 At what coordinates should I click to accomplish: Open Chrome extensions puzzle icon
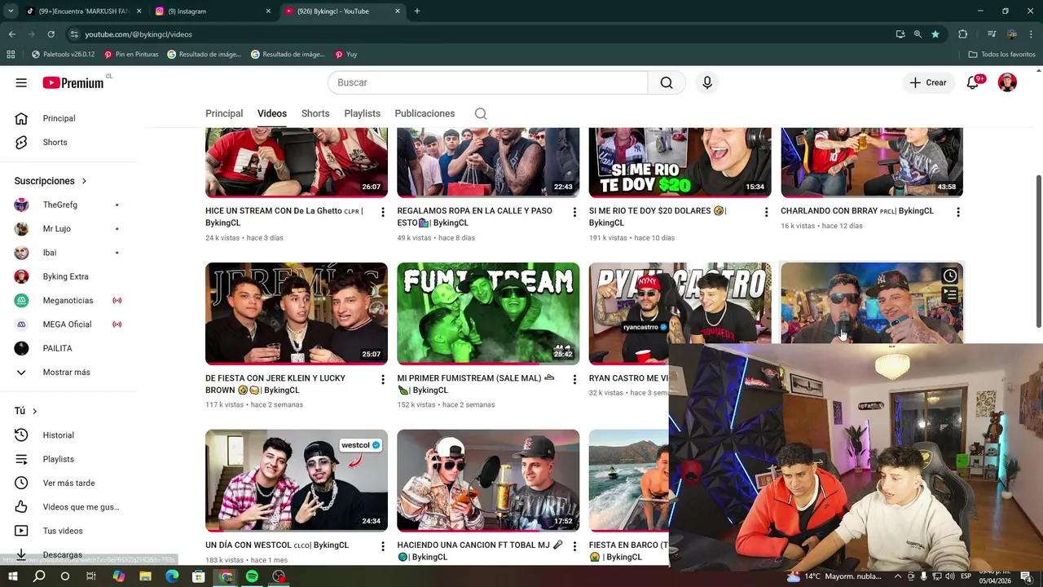(963, 34)
